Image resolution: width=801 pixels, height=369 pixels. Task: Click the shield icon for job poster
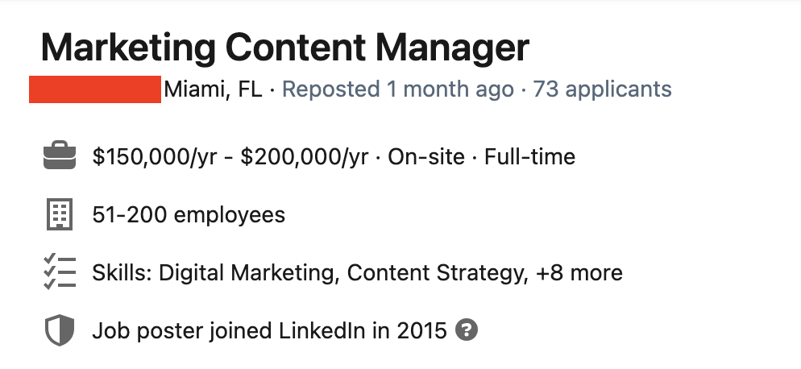pos(58,330)
